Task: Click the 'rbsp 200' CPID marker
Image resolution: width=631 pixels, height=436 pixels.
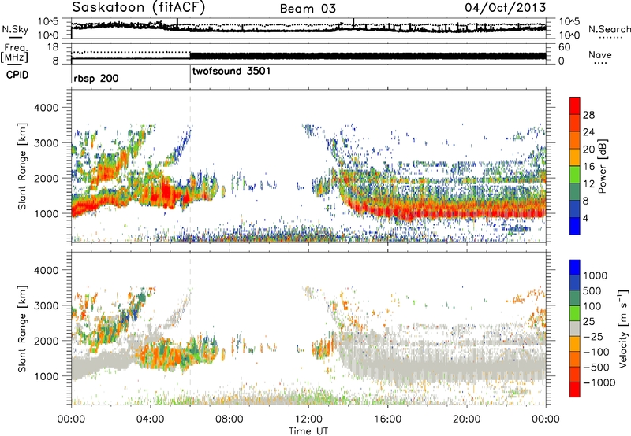Action: 96,78
